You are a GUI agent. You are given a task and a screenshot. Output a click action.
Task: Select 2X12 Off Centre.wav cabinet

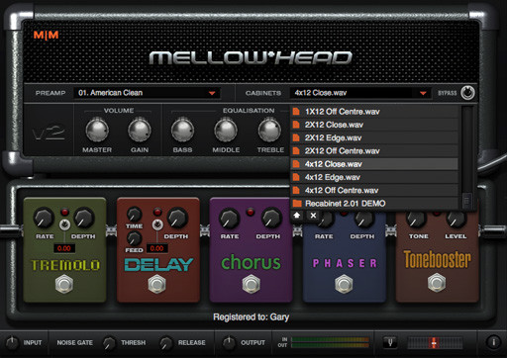click(x=374, y=151)
